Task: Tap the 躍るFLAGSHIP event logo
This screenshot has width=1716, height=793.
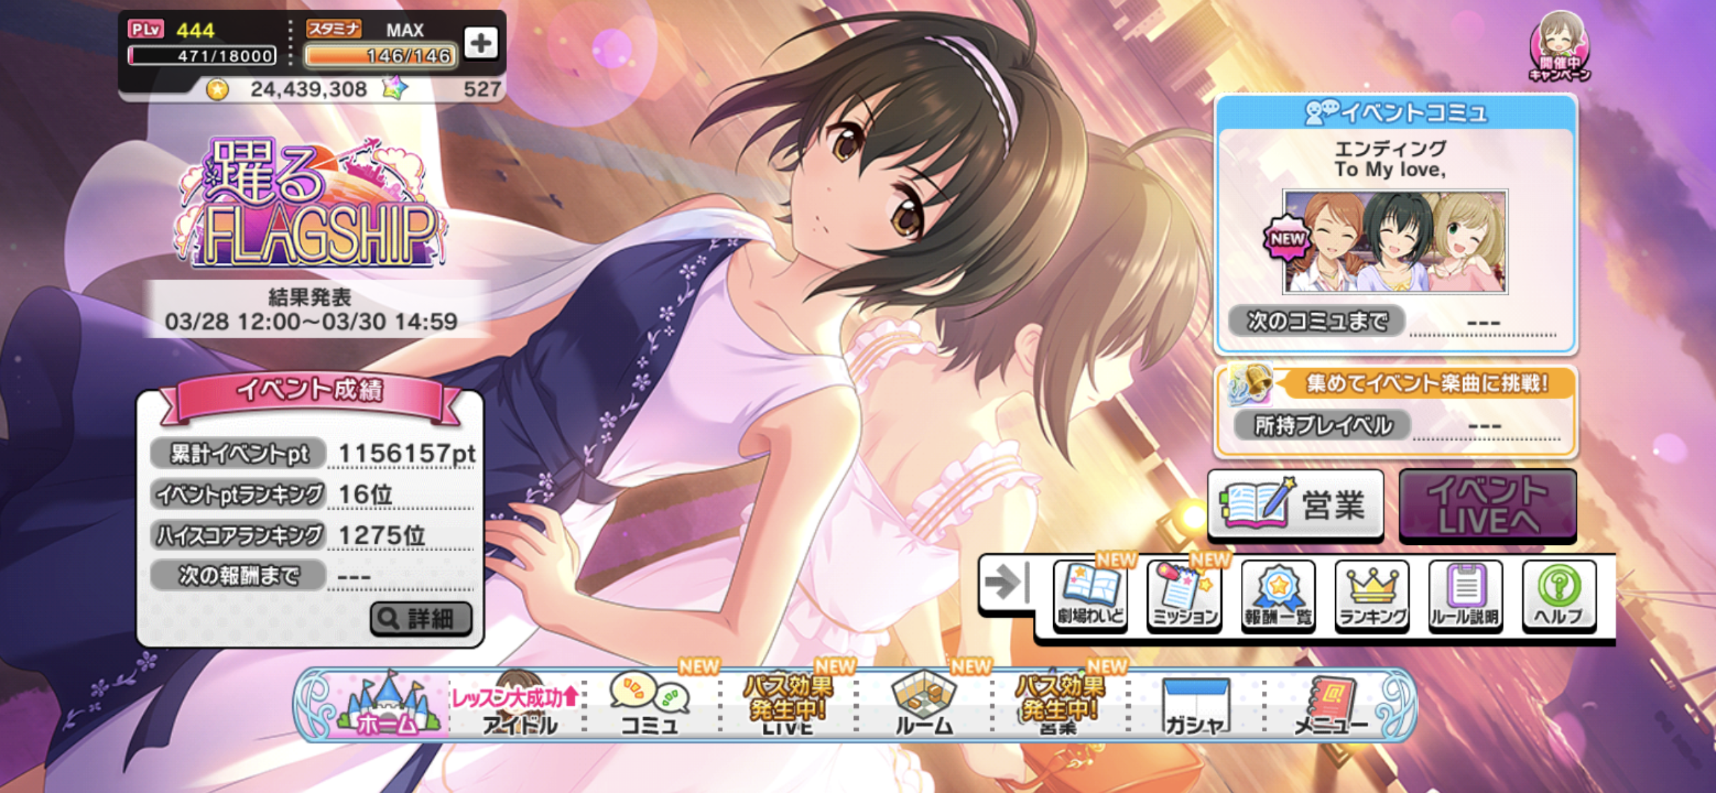Action: [x=311, y=202]
